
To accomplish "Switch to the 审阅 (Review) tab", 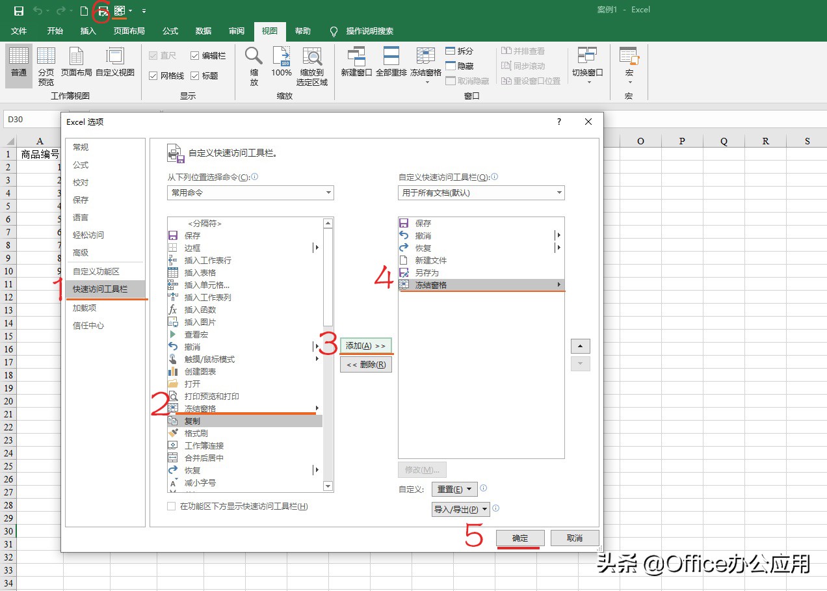I will tap(237, 31).
